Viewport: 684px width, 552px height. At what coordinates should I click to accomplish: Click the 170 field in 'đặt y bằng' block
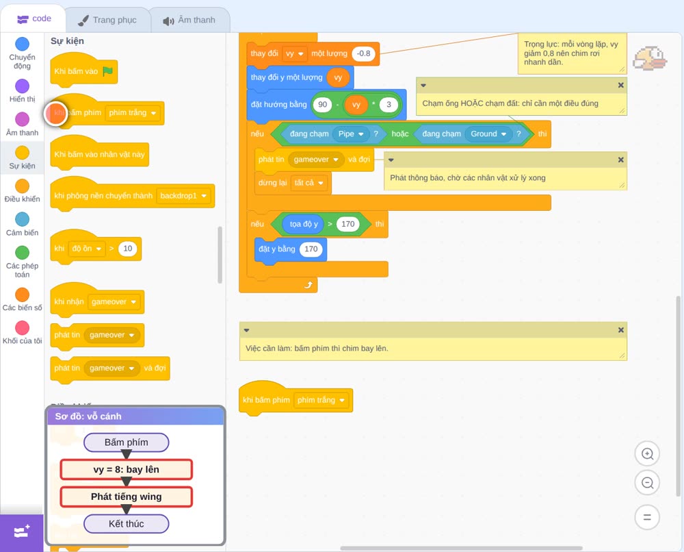311,249
